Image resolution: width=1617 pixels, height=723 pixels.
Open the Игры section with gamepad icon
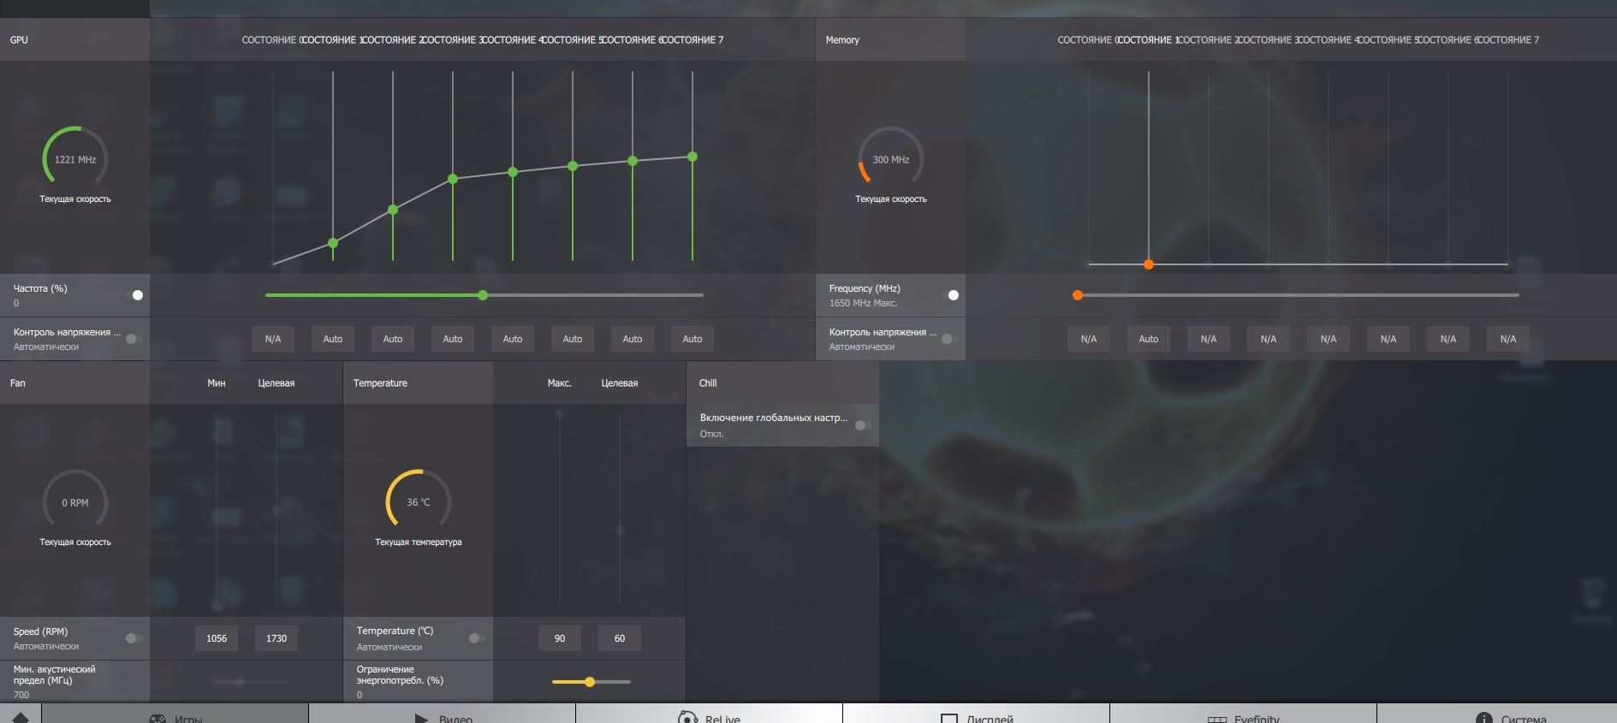click(x=175, y=716)
